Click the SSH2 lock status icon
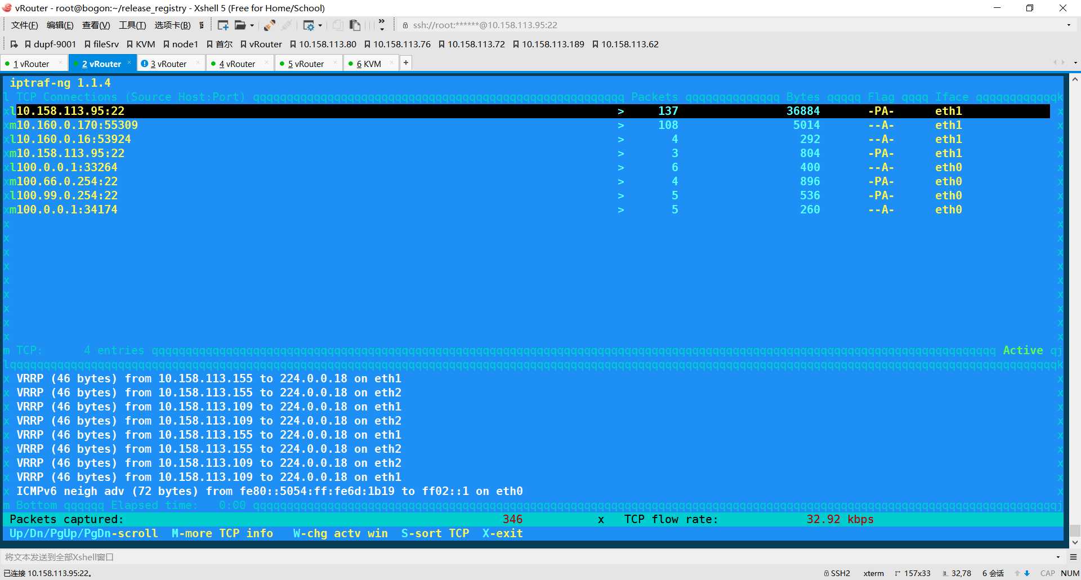The width and height of the screenshot is (1081, 580). [826, 573]
